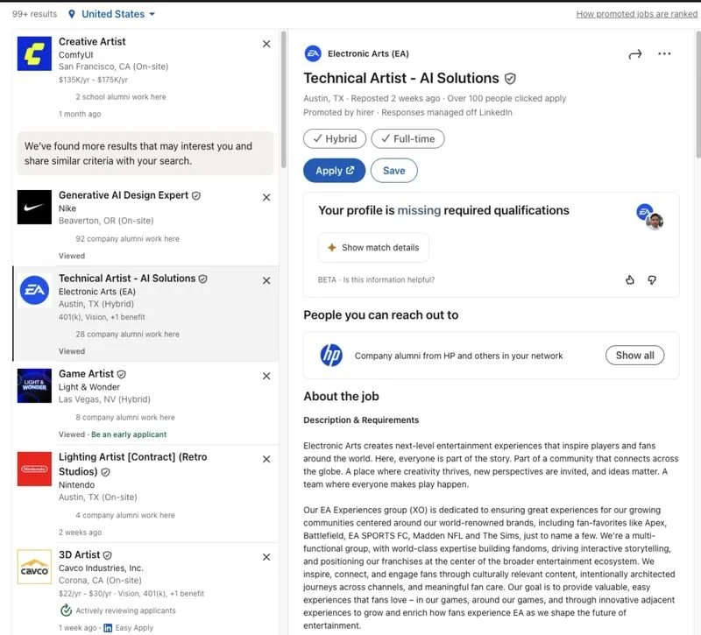
Task: Click 'Description & Requirements' text
Action: [x=361, y=420]
